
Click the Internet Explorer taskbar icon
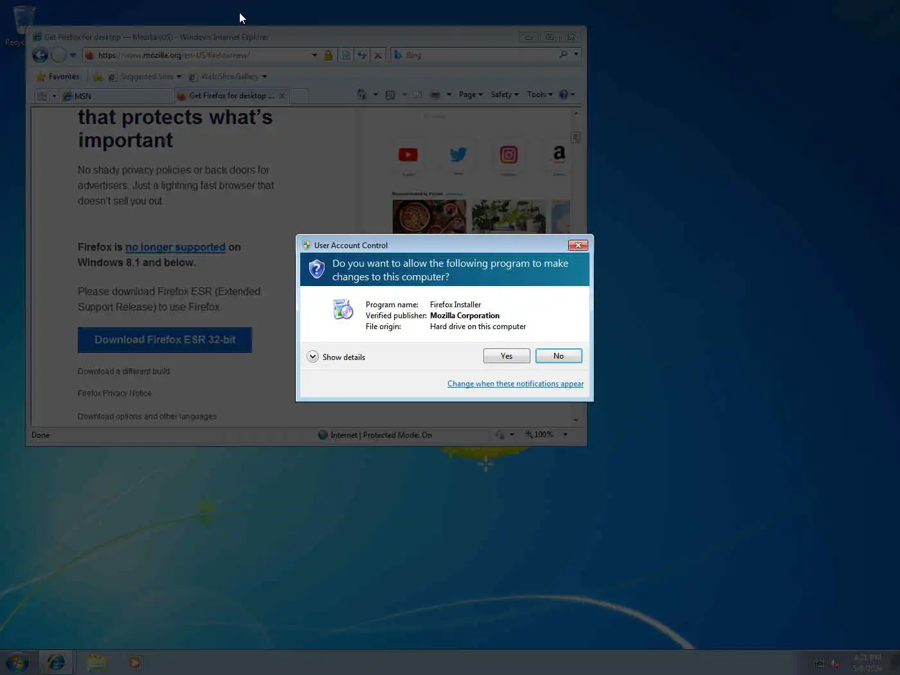click(x=56, y=663)
